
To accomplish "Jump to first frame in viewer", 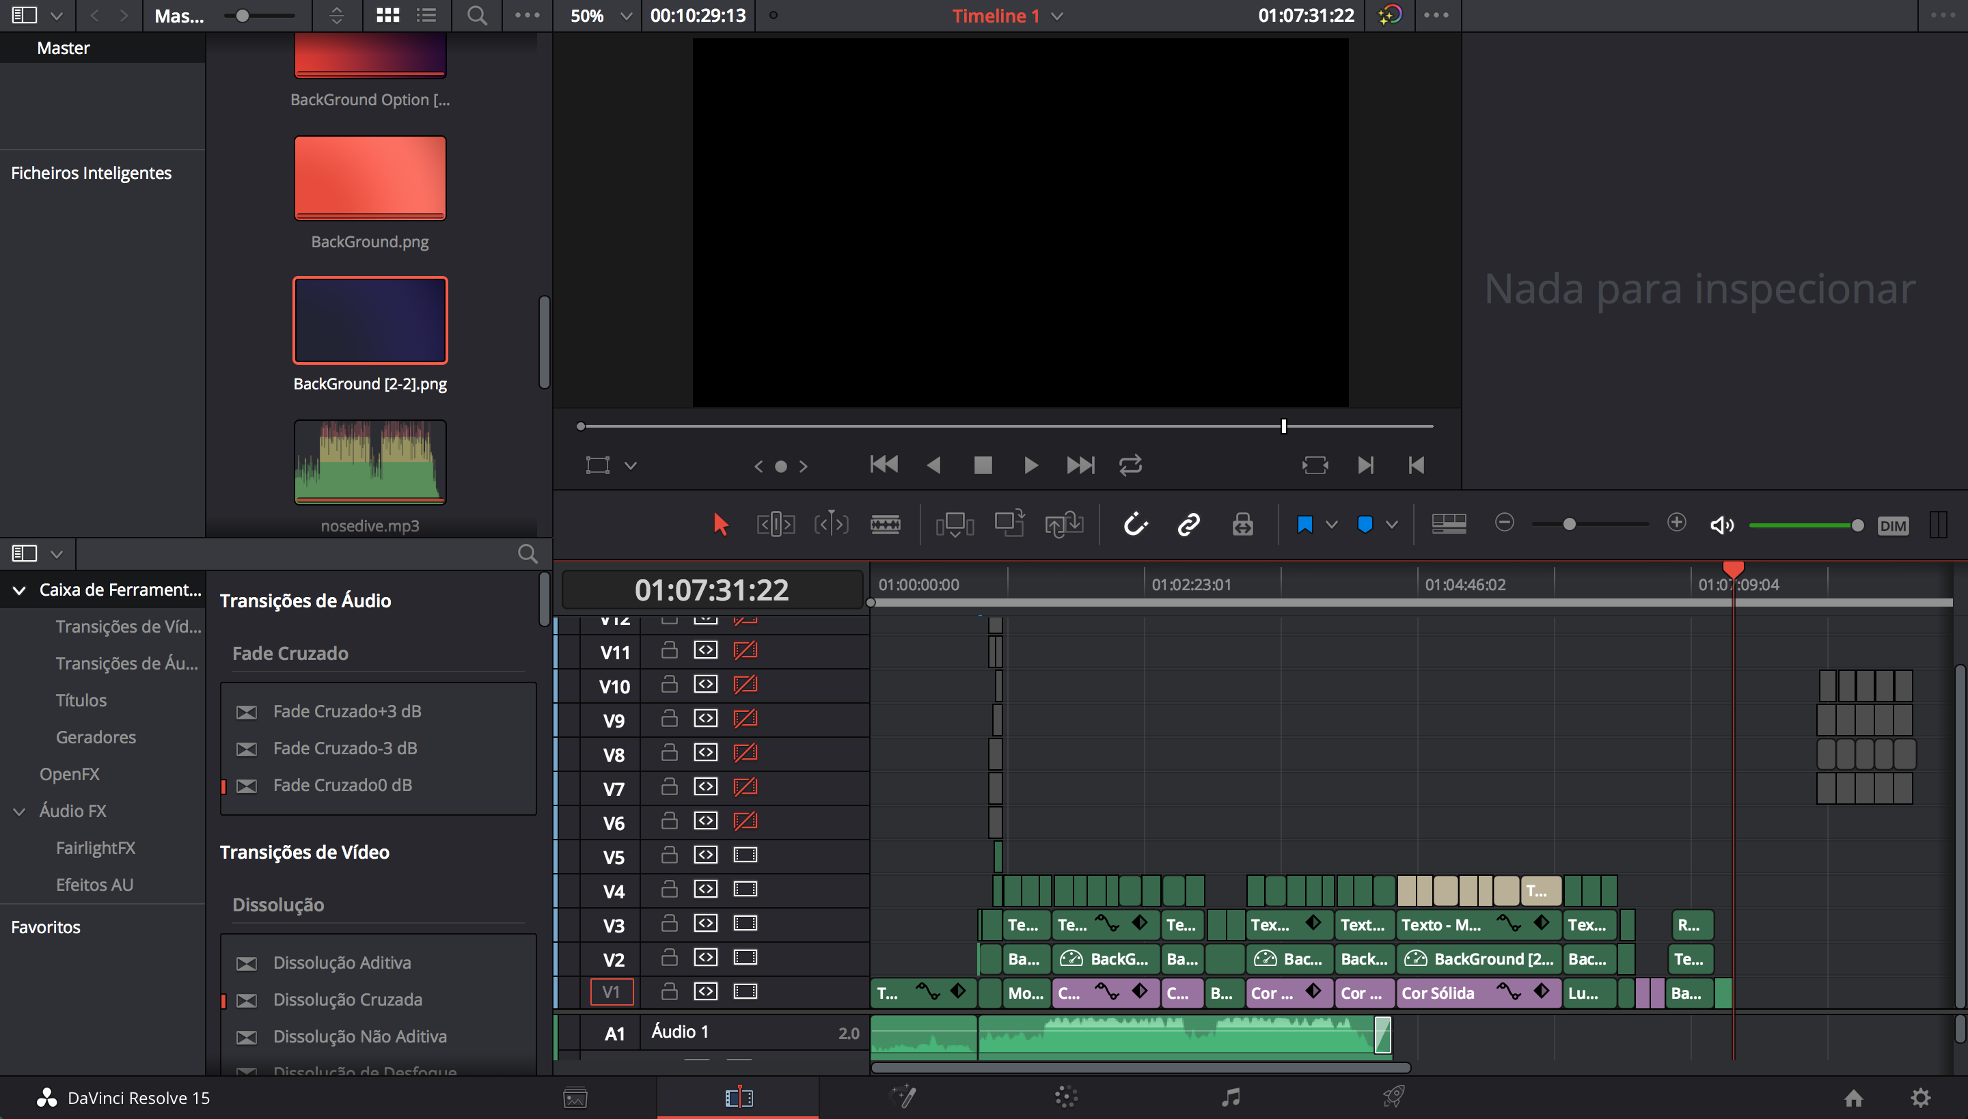I will point(884,465).
